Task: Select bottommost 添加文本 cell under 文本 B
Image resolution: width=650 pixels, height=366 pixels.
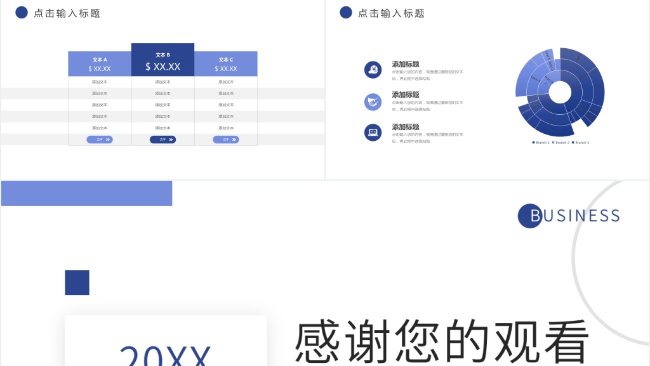Action: [162, 128]
